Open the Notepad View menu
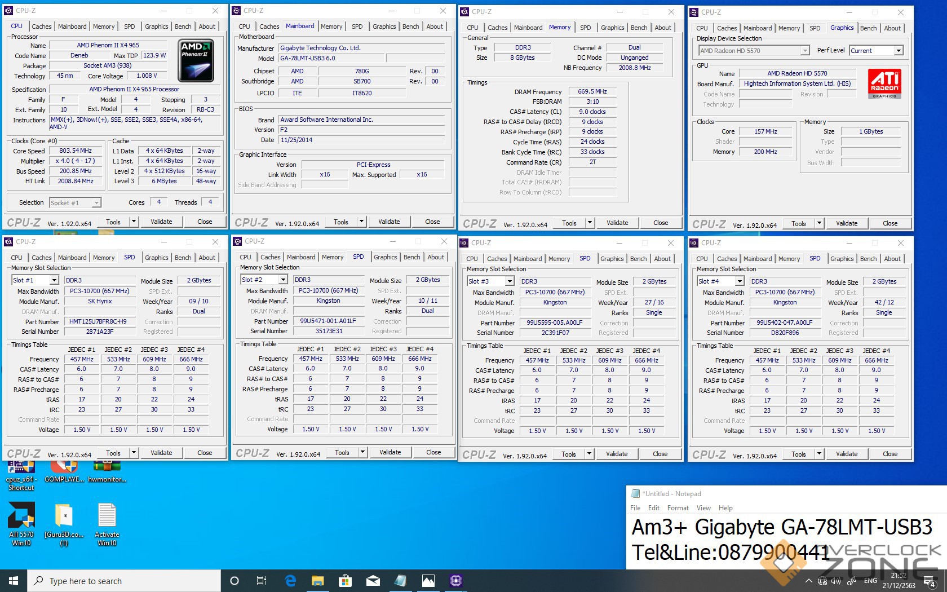947x592 pixels. pyautogui.click(x=703, y=508)
